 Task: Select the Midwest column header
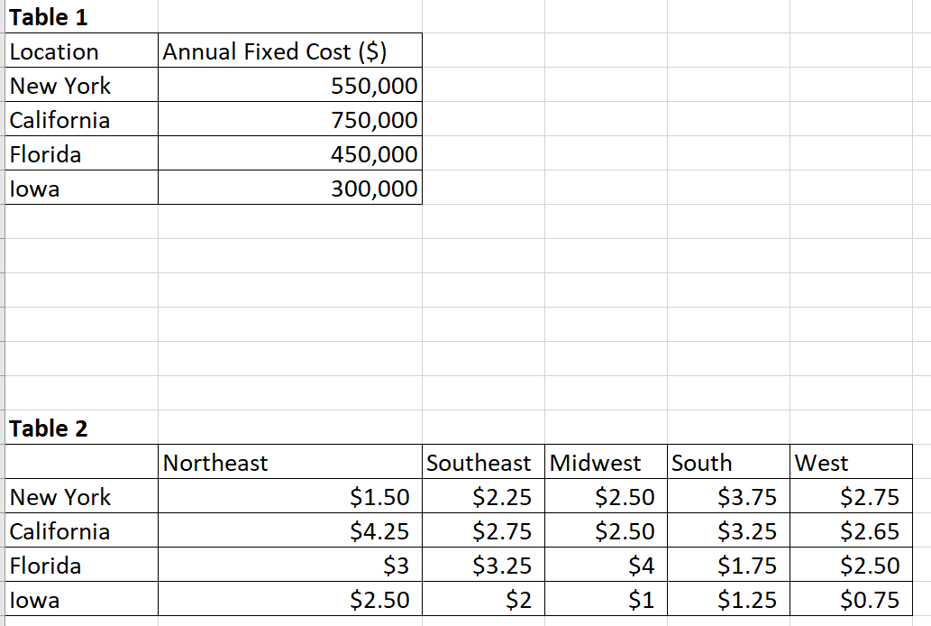click(x=606, y=462)
